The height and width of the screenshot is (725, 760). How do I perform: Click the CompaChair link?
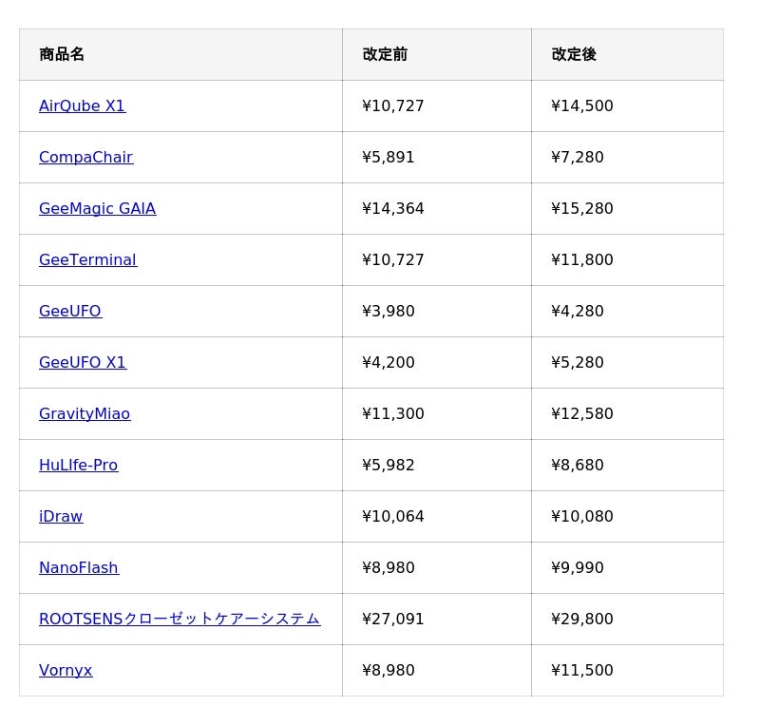85,157
